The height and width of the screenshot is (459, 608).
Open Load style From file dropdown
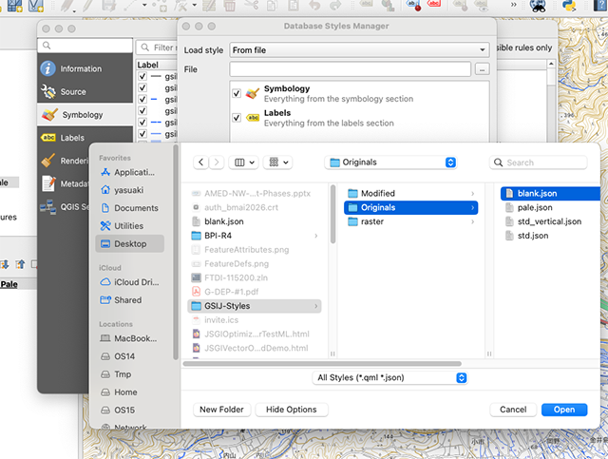(359, 49)
